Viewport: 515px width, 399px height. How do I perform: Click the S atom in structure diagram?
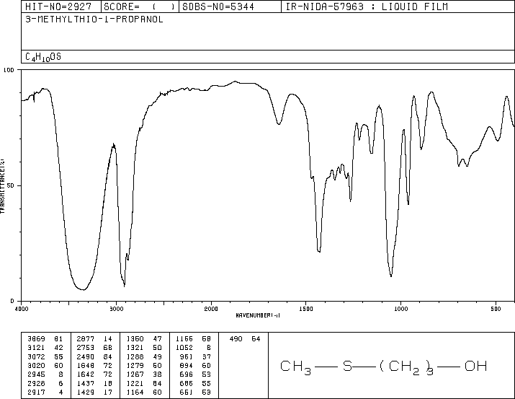(x=347, y=366)
